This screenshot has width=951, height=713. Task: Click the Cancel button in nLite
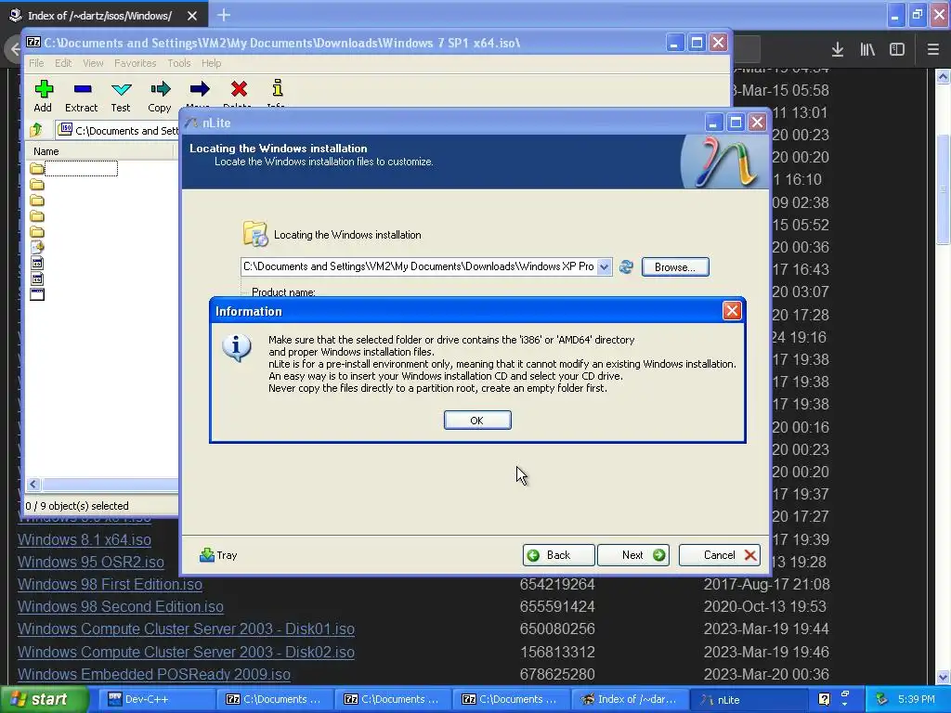[x=720, y=555]
